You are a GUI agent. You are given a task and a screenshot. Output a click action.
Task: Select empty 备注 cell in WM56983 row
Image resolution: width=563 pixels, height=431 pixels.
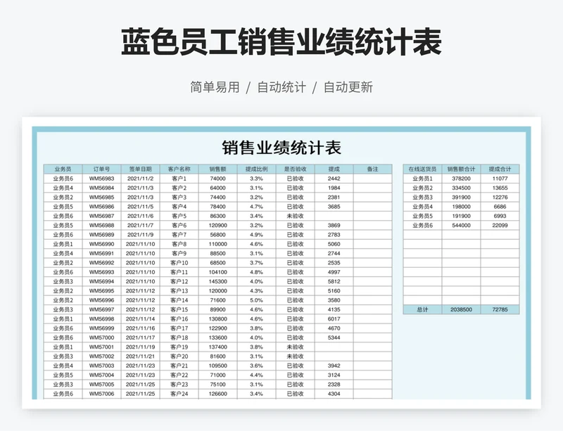(373, 179)
